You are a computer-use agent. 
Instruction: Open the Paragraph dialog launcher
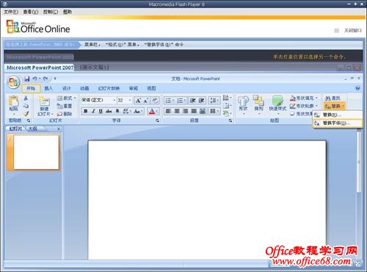click(230, 121)
